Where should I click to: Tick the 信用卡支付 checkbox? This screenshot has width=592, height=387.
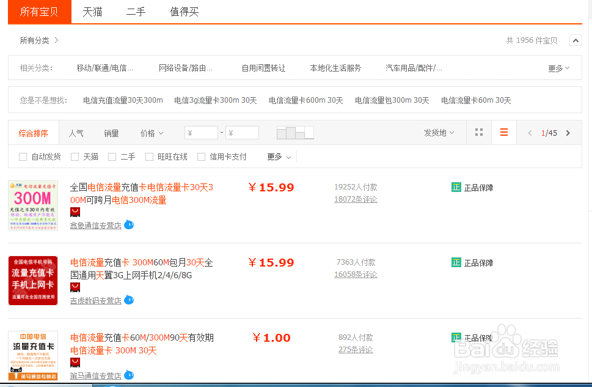pyautogui.click(x=201, y=157)
